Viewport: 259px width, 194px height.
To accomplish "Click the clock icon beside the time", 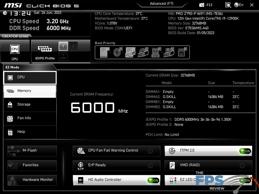I will click(5, 13).
